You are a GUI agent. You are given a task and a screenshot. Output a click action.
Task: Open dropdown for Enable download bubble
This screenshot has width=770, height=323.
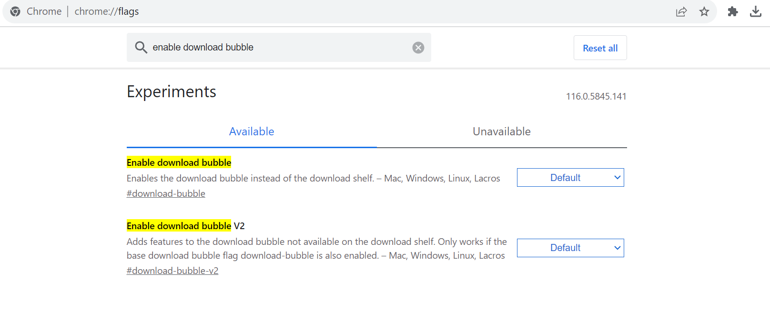click(570, 178)
